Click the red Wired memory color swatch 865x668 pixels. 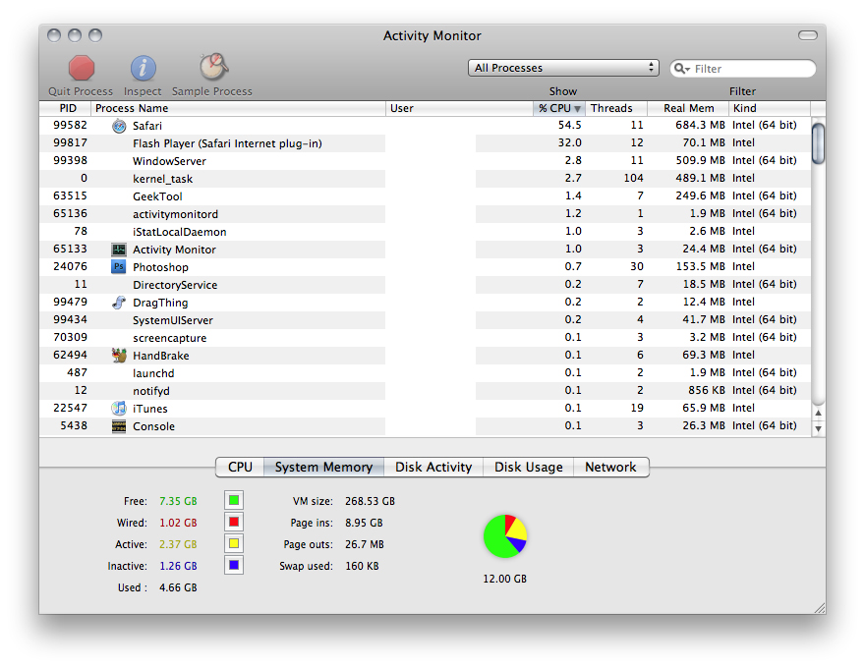click(234, 522)
